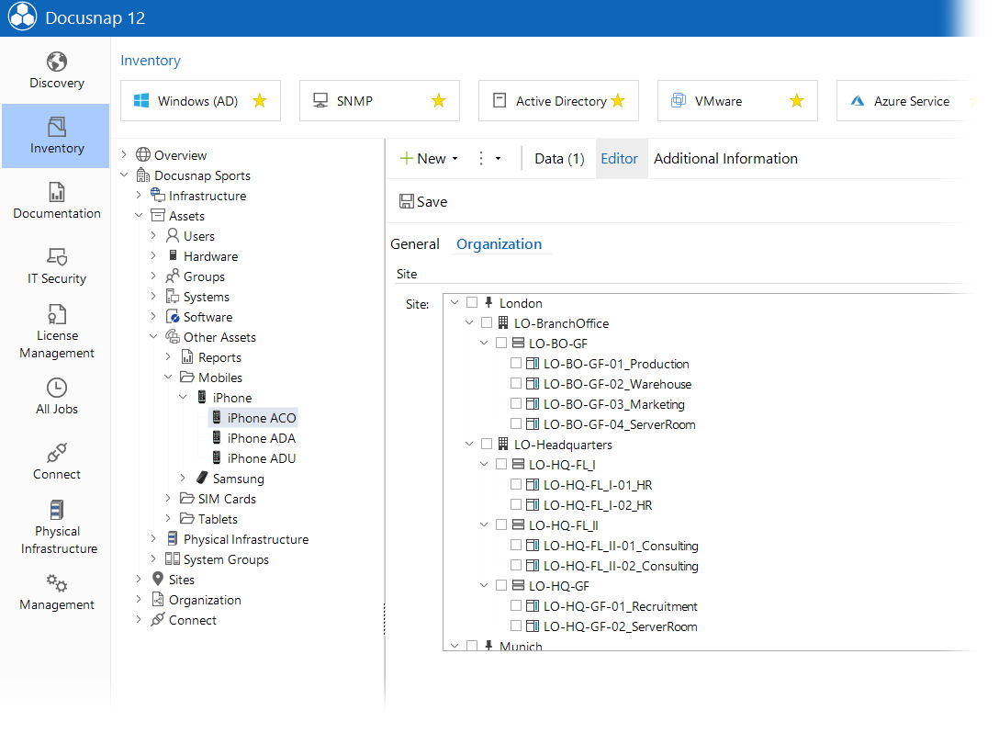Check LO-BO-GF-01_Production room checkbox
999x733 pixels.
pyautogui.click(x=516, y=364)
